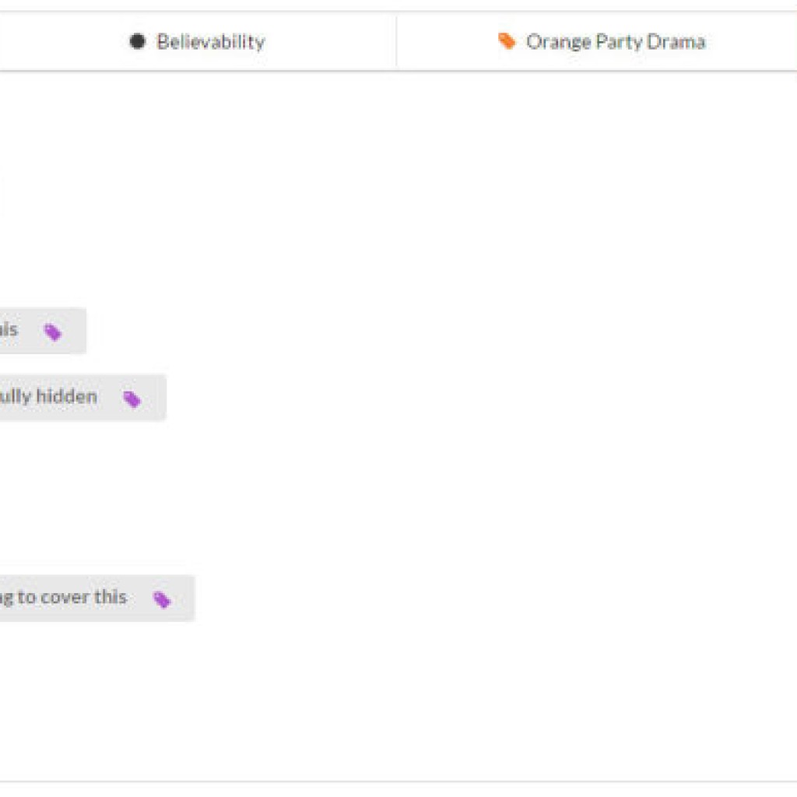Click the word "Believability" in the tab bar
Viewport: 797px width, 797px height.
click(x=210, y=41)
